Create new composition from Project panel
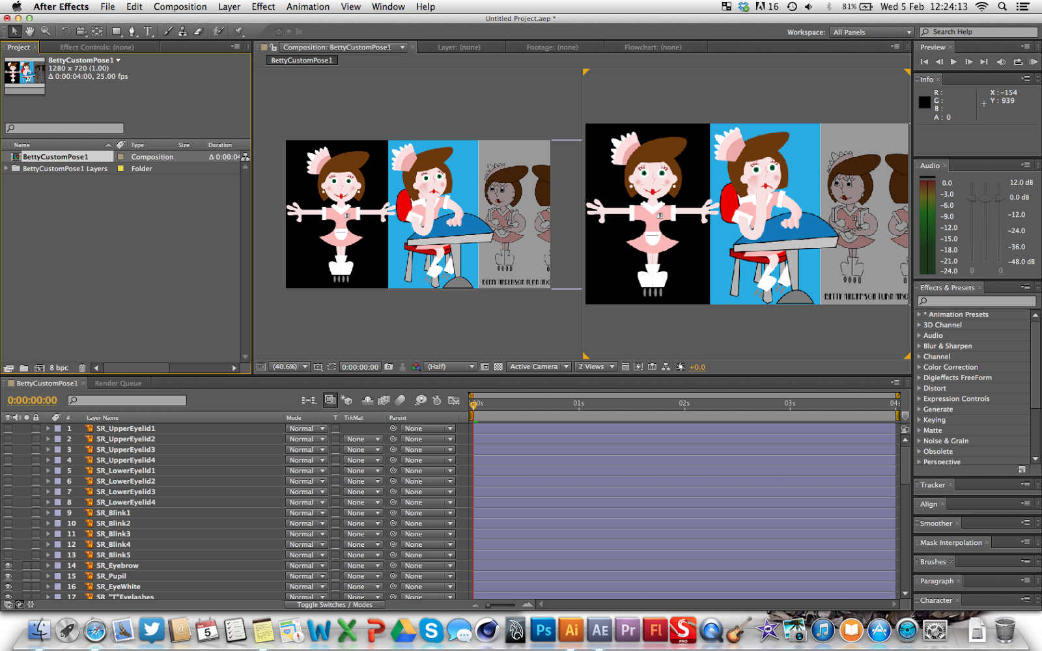 click(x=39, y=368)
